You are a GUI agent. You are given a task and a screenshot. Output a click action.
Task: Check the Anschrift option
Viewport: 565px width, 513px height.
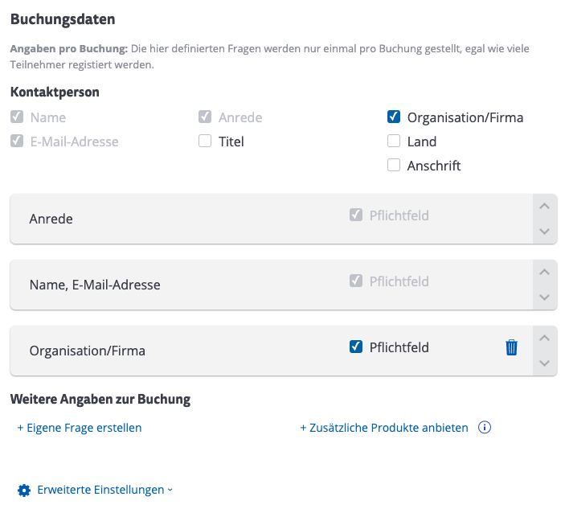click(x=394, y=166)
